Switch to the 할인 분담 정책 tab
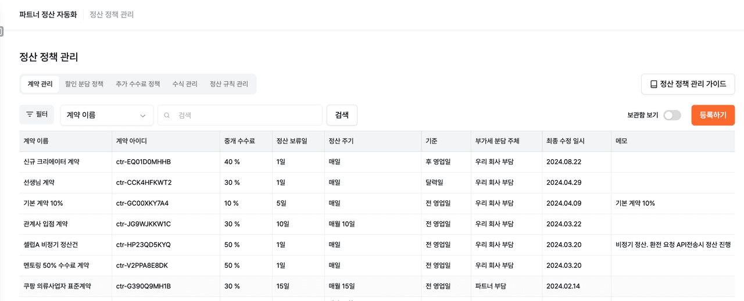 pyautogui.click(x=84, y=84)
